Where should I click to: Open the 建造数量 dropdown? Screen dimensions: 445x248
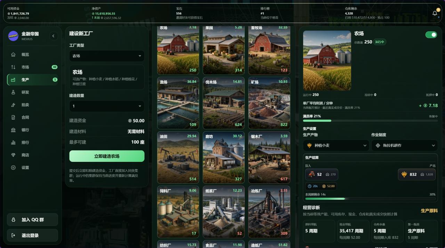pyautogui.click(x=107, y=106)
